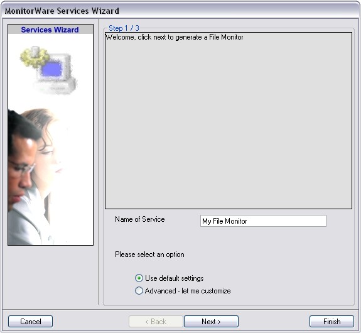
Task: Click the "My File Monitor" text in field
Action: 225,221
